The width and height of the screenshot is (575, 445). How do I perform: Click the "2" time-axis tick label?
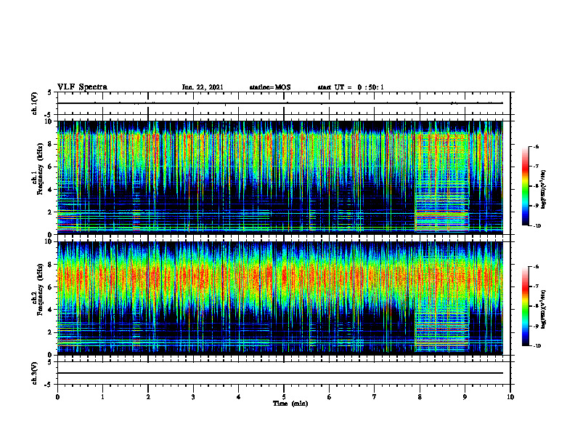tap(148, 396)
